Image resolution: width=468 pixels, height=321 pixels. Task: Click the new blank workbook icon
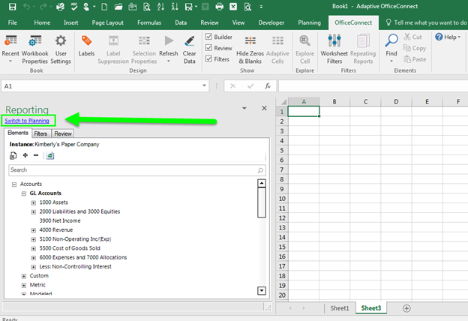104,7
